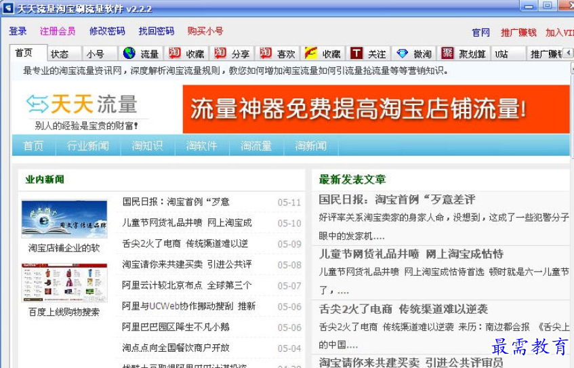Click the 最新发表文章 section heading
Viewport: 574px width, 368px height.
352,180
